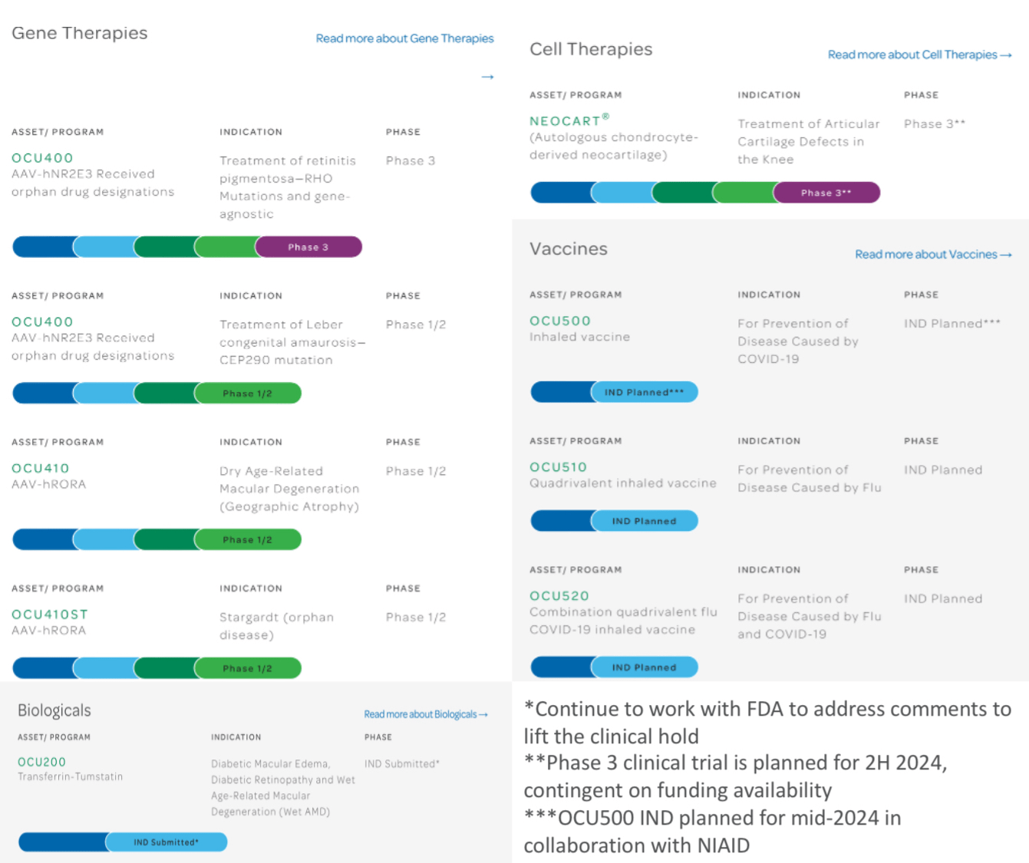Click the purple Phase 3** segment for NeoCart
Viewport: 1029px width, 863px height.
[826, 193]
